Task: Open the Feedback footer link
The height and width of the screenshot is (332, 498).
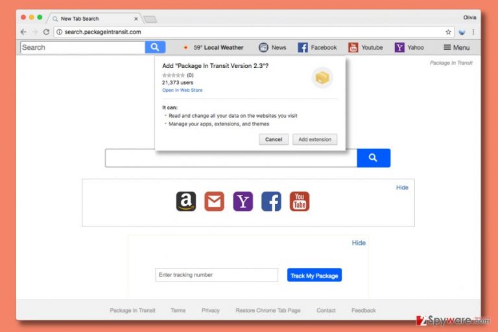Action: [x=364, y=311]
